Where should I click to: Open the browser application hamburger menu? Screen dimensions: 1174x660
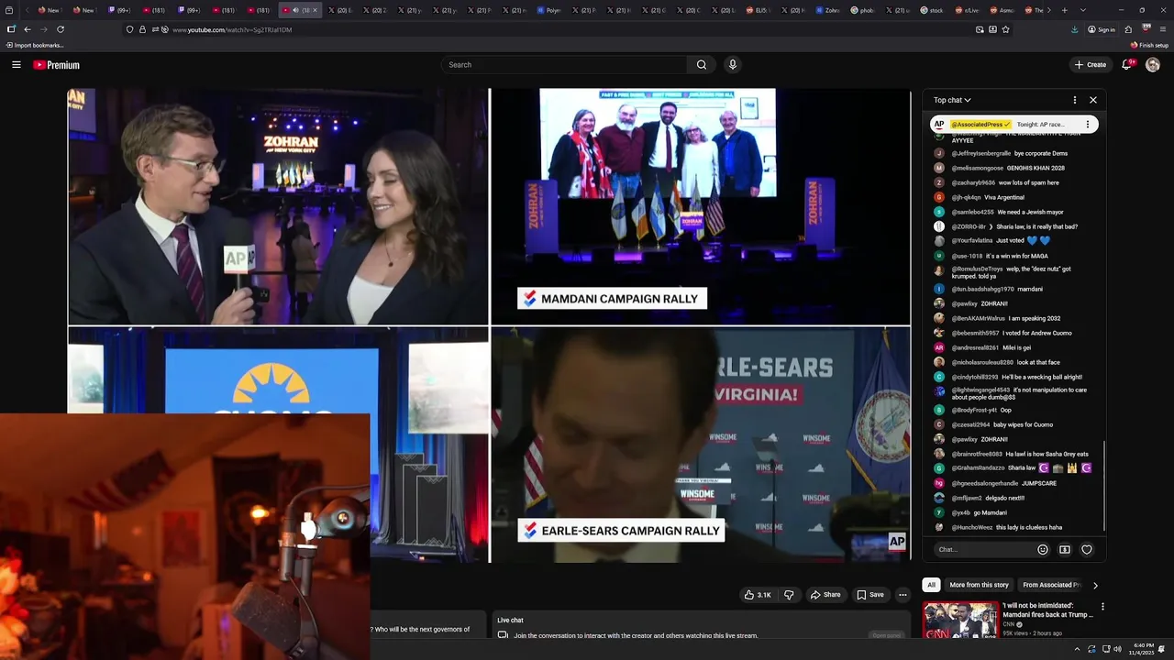point(1163,29)
